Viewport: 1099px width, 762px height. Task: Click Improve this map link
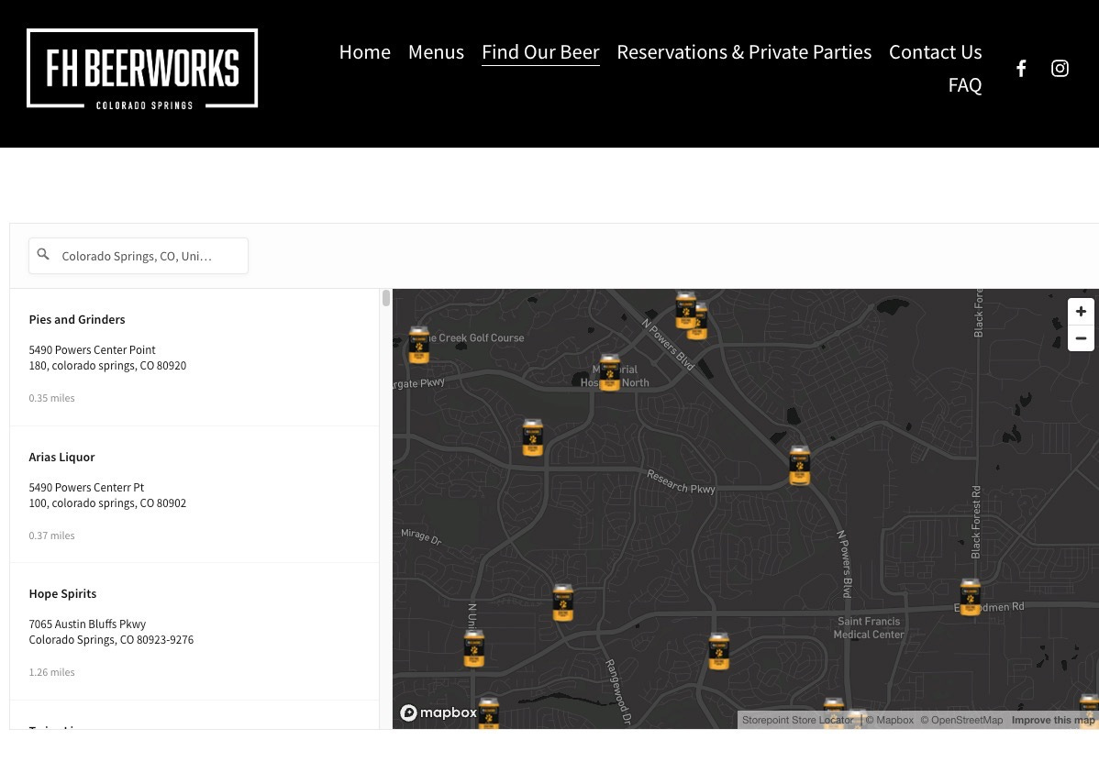[x=1053, y=720]
